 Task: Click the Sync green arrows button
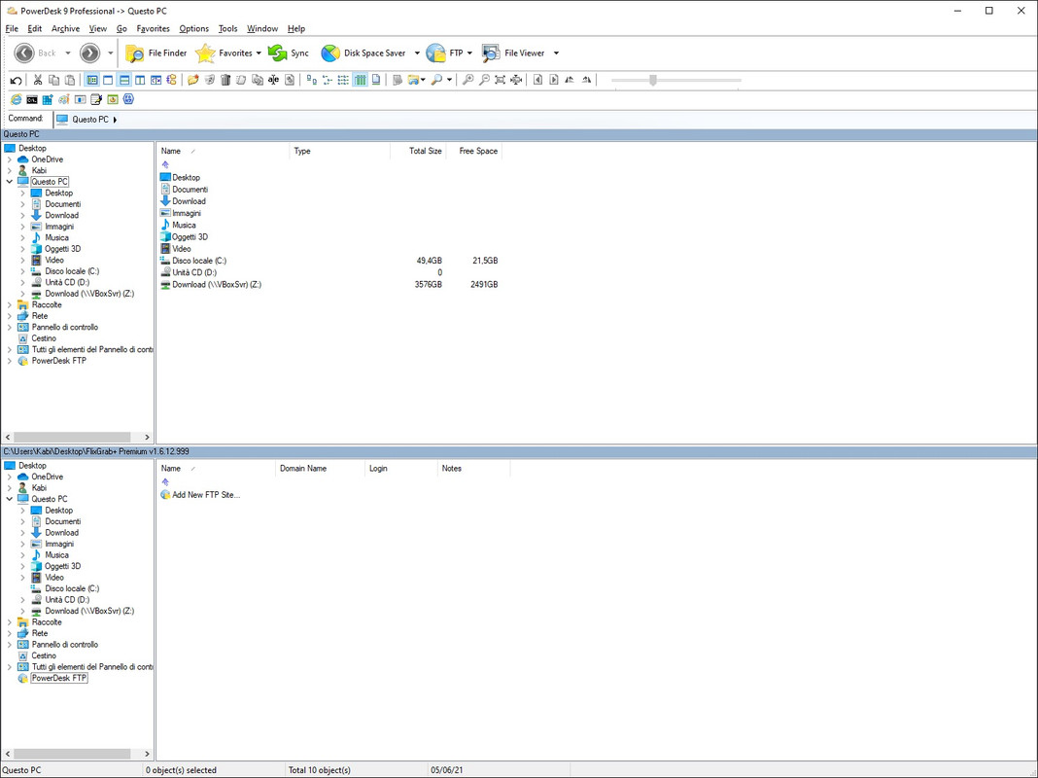pyautogui.click(x=288, y=53)
